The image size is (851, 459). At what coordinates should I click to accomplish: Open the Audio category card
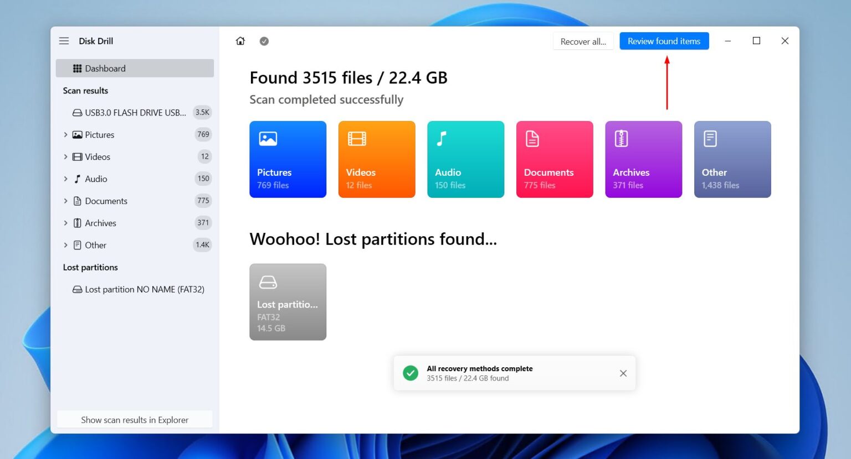click(x=465, y=159)
